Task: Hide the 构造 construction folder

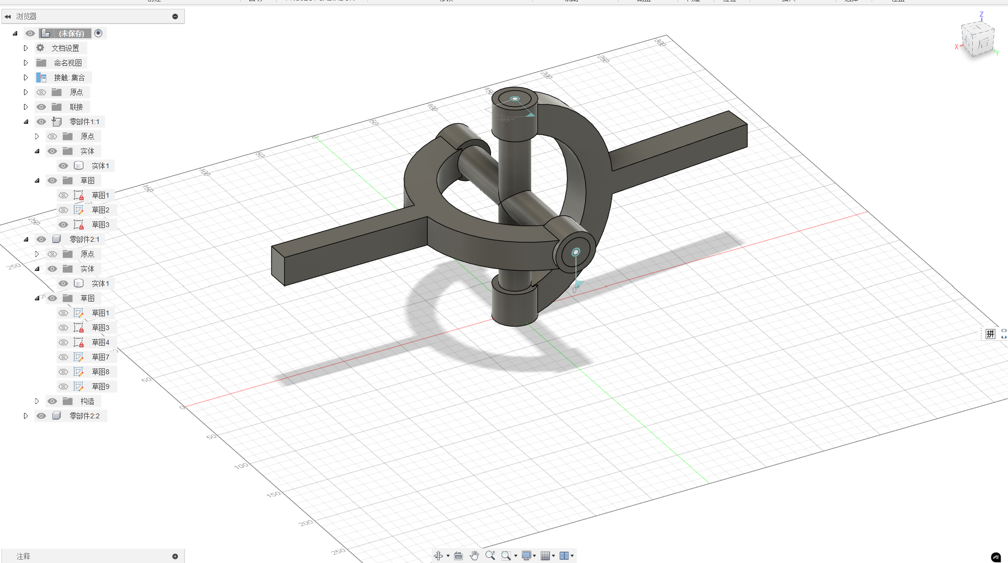Action: coord(52,401)
